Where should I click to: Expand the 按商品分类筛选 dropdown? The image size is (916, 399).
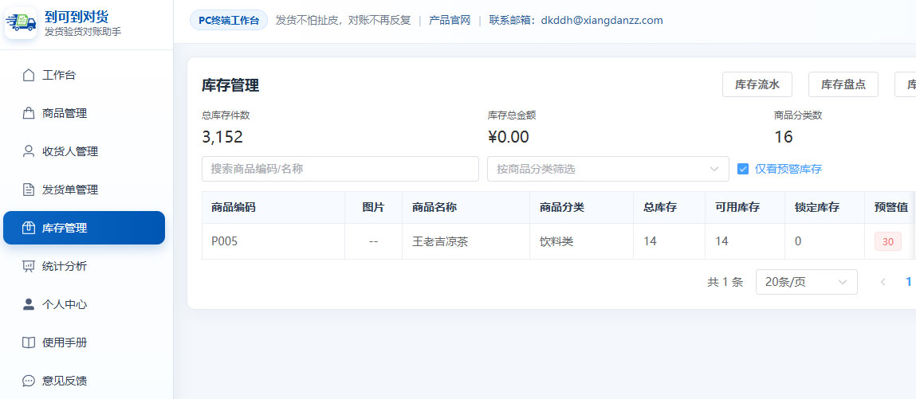click(608, 169)
